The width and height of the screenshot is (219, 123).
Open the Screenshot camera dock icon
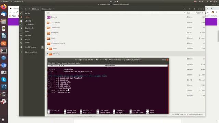(x=4, y=72)
